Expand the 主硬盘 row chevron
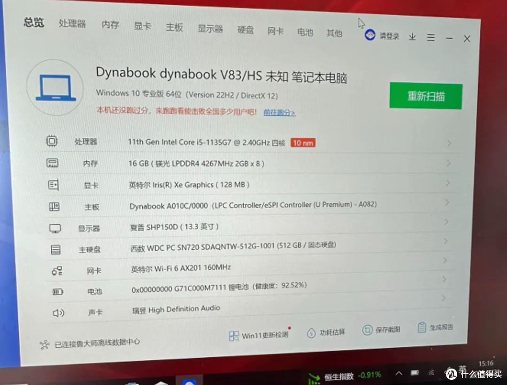This screenshot has width=507, height=385. point(446,241)
